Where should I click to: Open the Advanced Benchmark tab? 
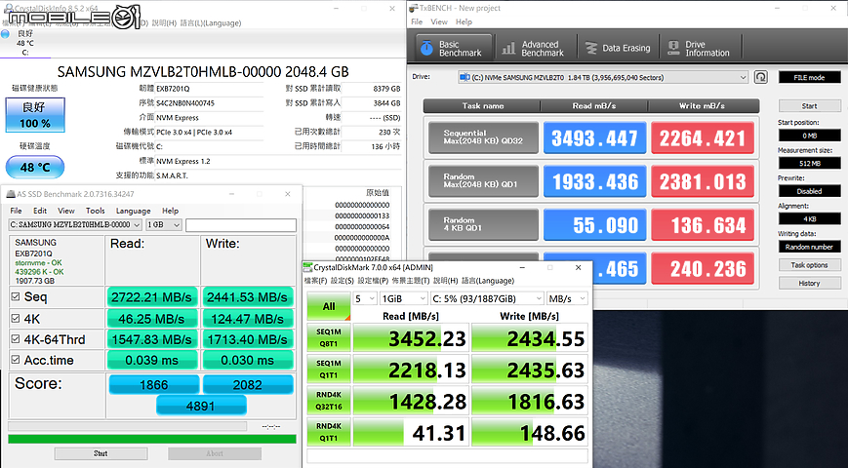tap(536, 49)
